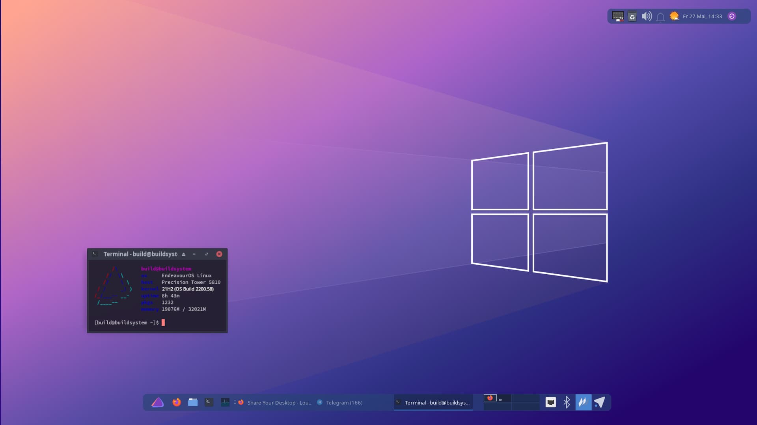Open the Bluetooth tray icon
Screen dimensions: 757x425
coord(567,402)
